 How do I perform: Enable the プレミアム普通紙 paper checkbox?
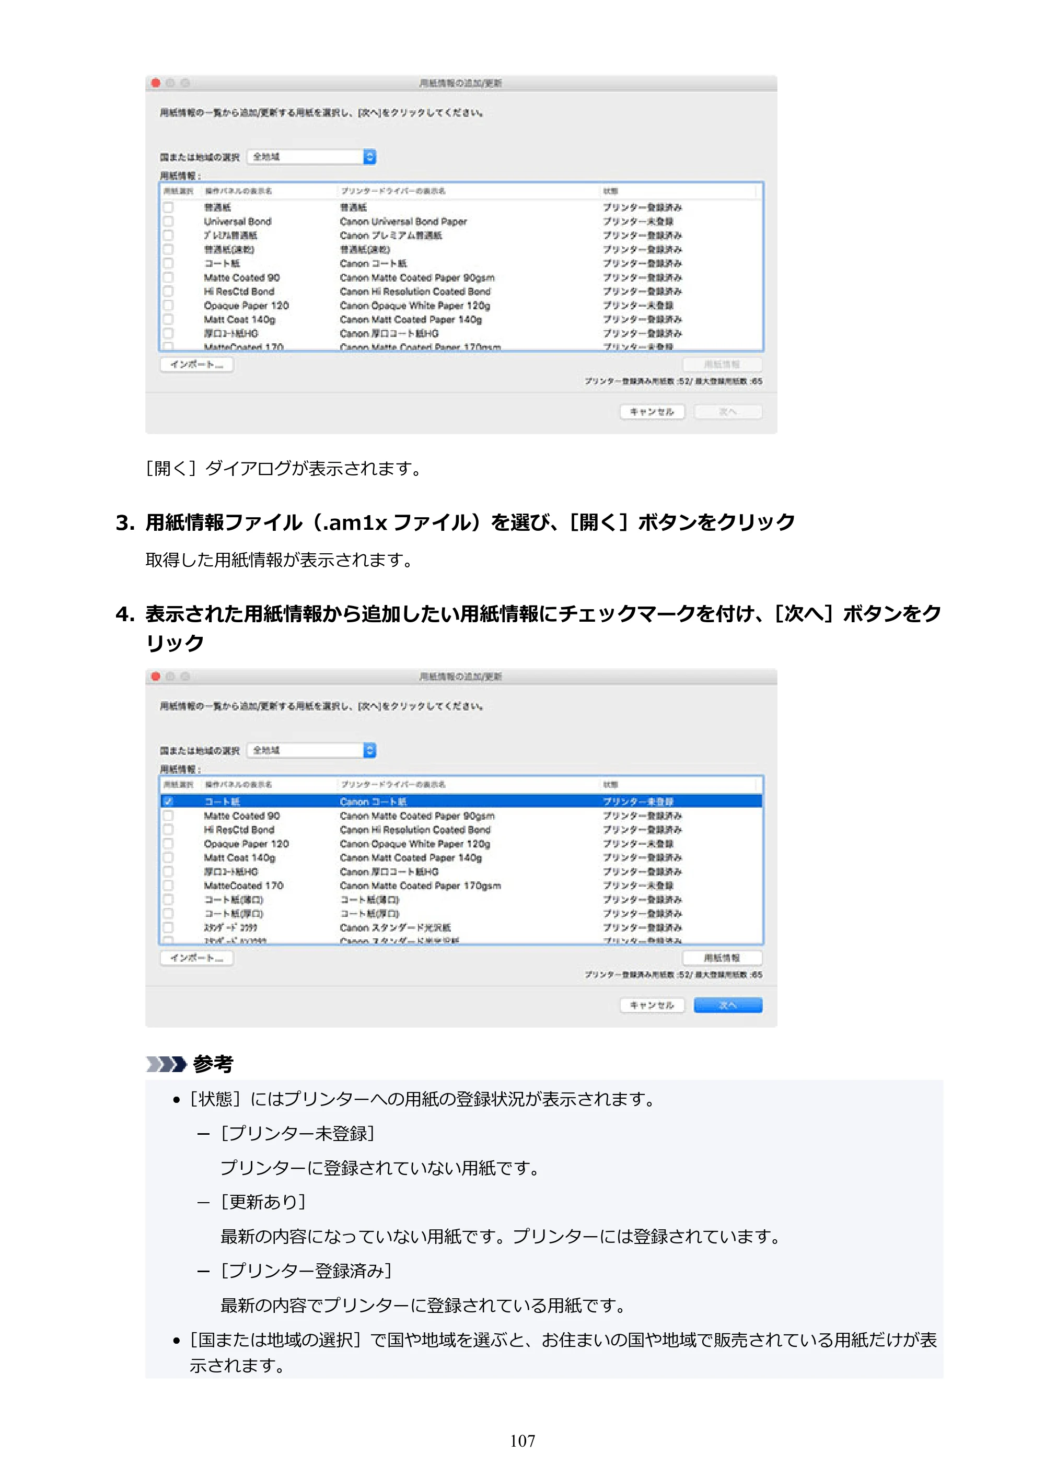click(168, 236)
